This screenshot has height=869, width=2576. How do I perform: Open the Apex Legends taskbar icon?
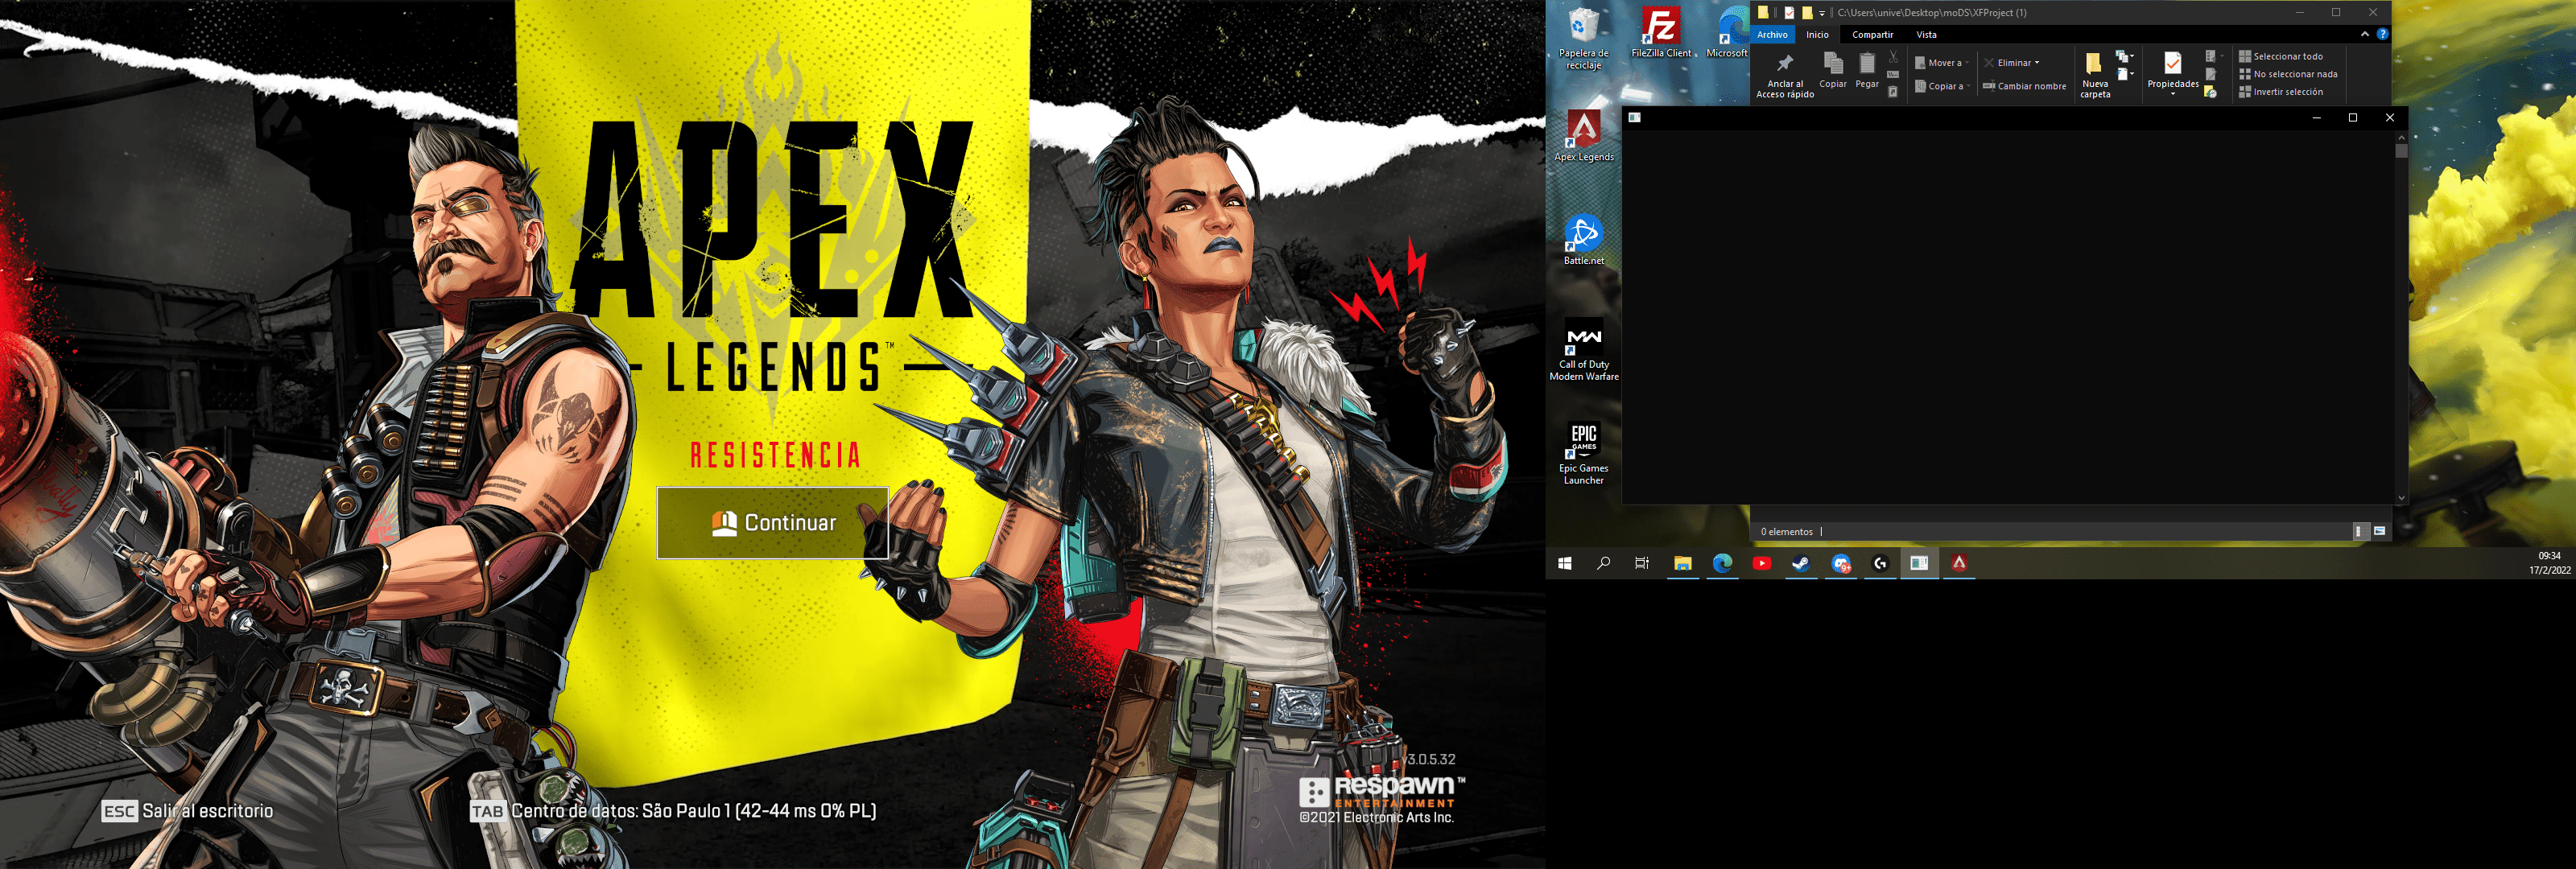coord(1959,563)
